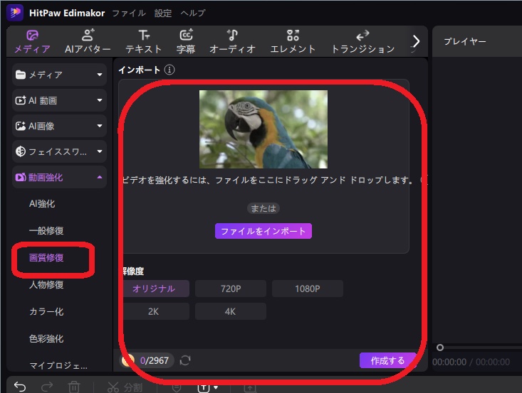Open the エレメント tab
Image resolution: width=522 pixels, height=393 pixels.
click(x=293, y=41)
